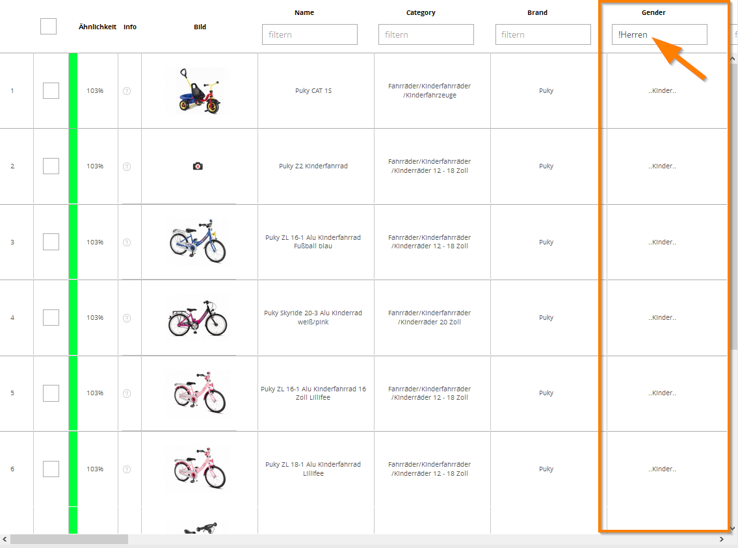Focus the Brand filter field
The image size is (738, 548).
click(543, 34)
